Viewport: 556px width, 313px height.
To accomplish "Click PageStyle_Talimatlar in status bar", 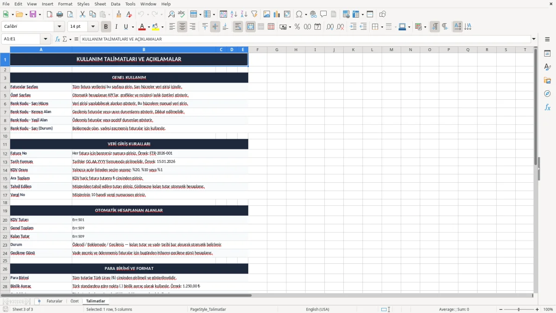I will click(208, 309).
